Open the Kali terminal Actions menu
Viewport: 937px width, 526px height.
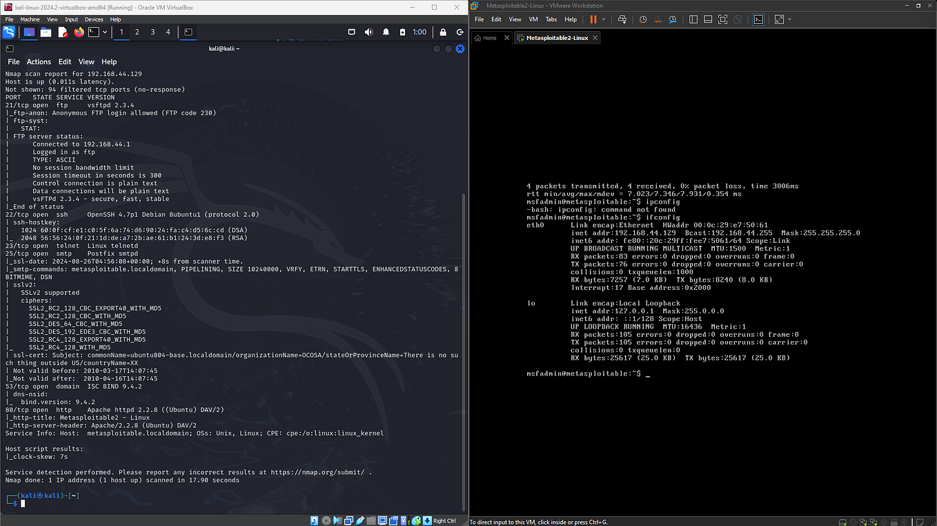point(39,62)
